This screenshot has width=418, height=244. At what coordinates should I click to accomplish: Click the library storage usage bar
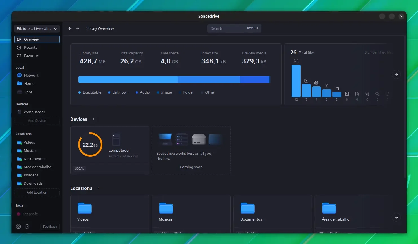click(x=174, y=79)
